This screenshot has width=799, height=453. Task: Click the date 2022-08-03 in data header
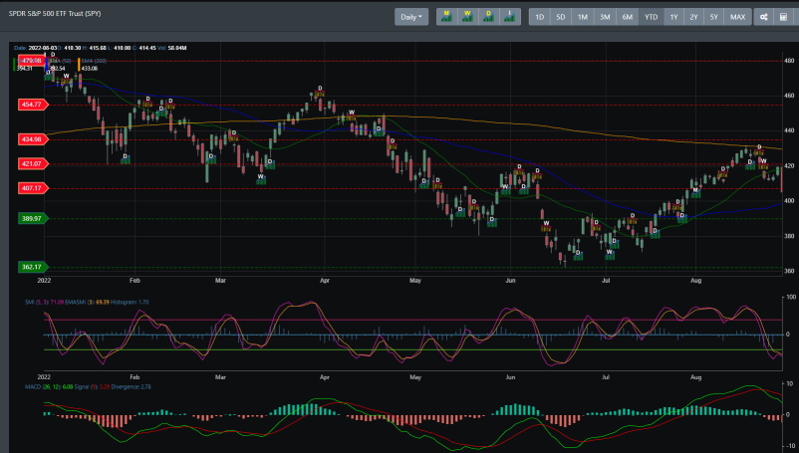tap(42, 48)
